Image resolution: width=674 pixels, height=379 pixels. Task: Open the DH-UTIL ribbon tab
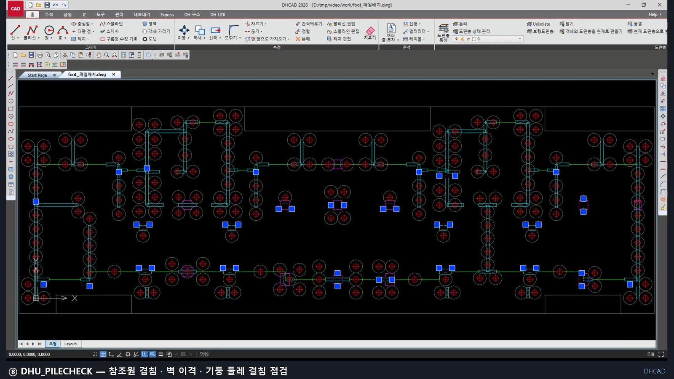coord(218,15)
